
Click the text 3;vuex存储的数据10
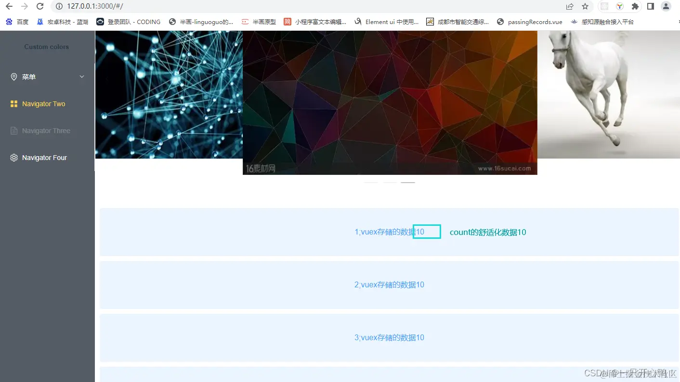click(x=389, y=338)
